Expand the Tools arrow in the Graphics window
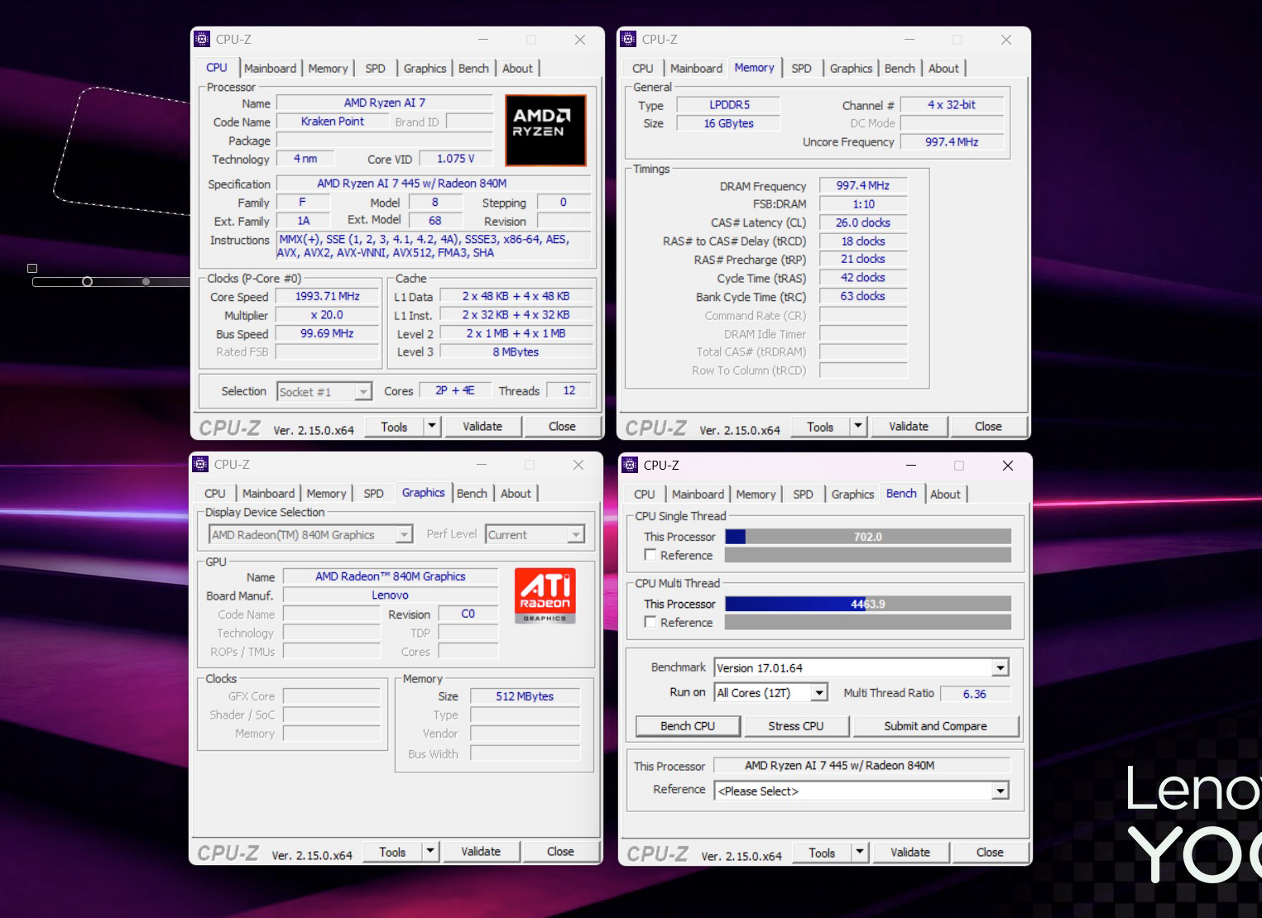1262x918 pixels. (430, 852)
